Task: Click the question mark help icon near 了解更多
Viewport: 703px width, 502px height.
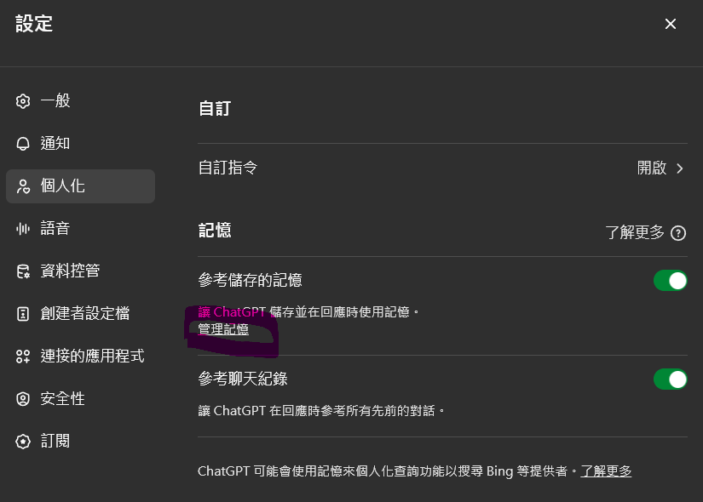Action: [x=678, y=233]
